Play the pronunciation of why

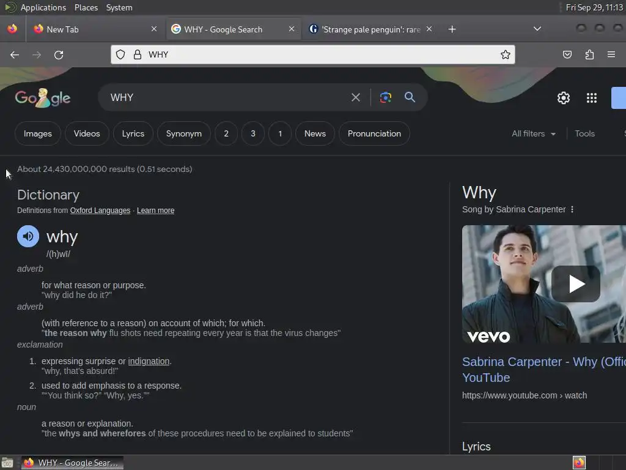tap(28, 236)
